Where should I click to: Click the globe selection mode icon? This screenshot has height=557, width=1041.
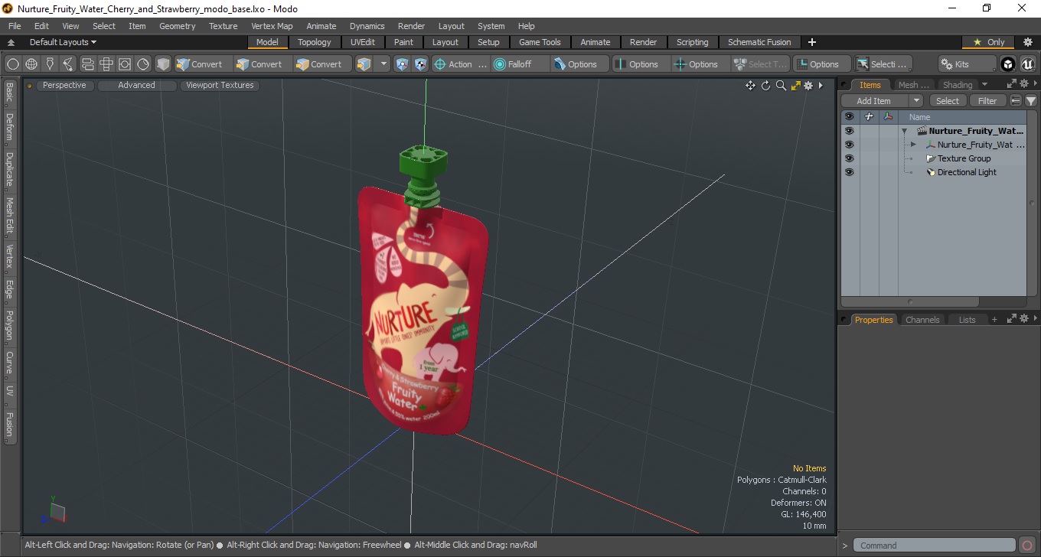pos(31,64)
